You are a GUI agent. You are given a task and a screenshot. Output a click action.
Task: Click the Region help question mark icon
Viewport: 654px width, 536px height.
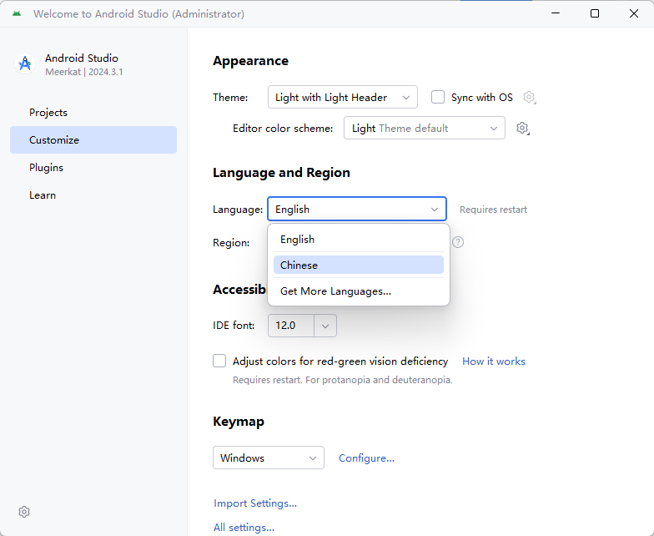(458, 242)
